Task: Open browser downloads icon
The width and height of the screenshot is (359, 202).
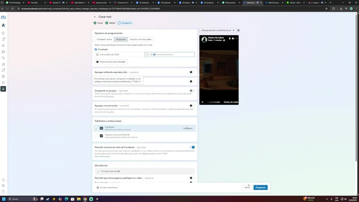Action: pyautogui.click(x=341, y=9)
